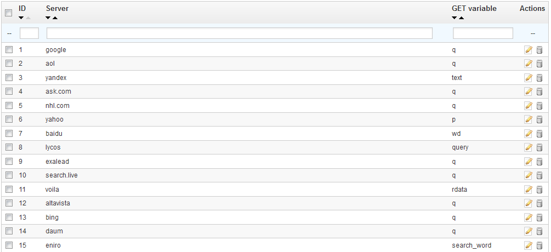Delete the yahoo search engine

point(539,119)
